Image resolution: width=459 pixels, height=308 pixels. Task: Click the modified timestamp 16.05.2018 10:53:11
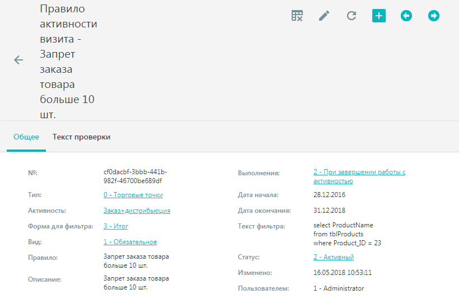tap(343, 273)
